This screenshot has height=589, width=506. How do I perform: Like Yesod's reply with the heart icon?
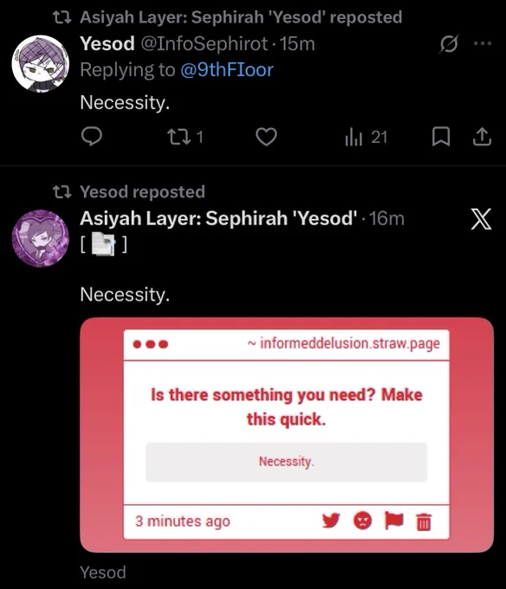click(266, 137)
